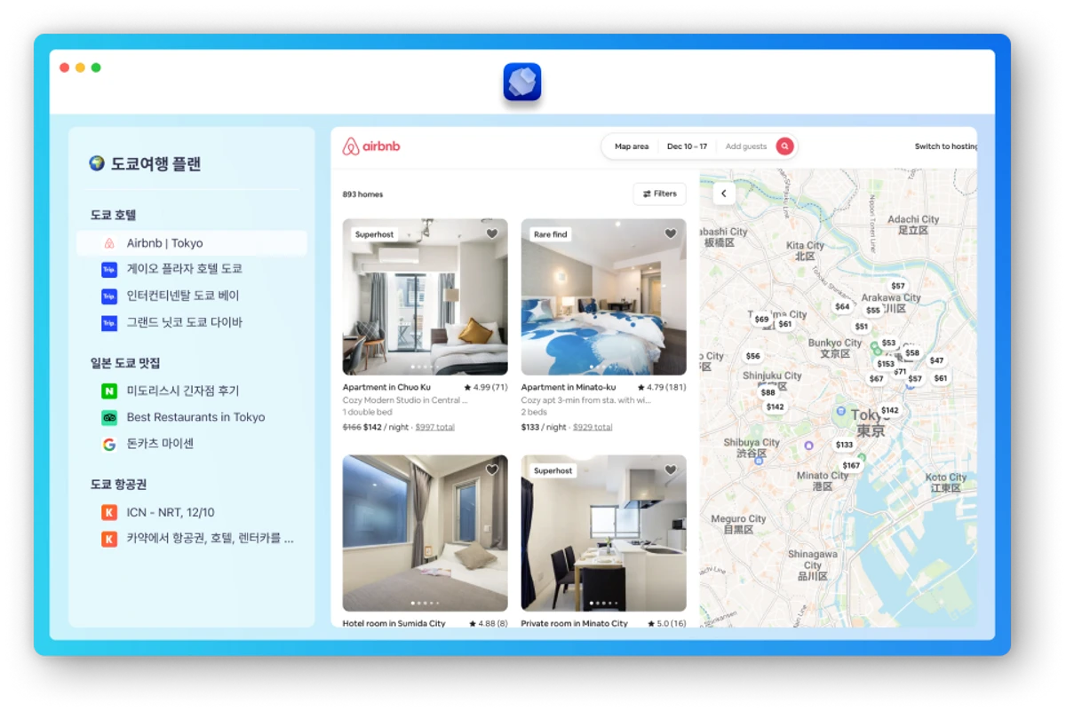Click the Rare find badge

tap(550, 234)
